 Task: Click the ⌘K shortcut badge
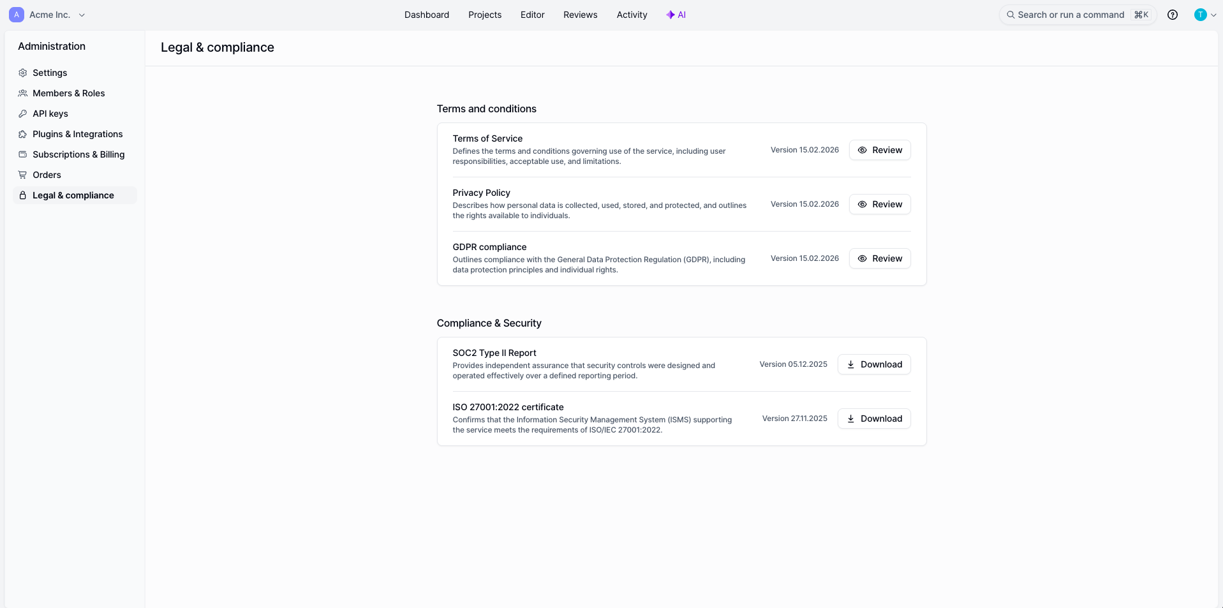pyautogui.click(x=1141, y=15)
